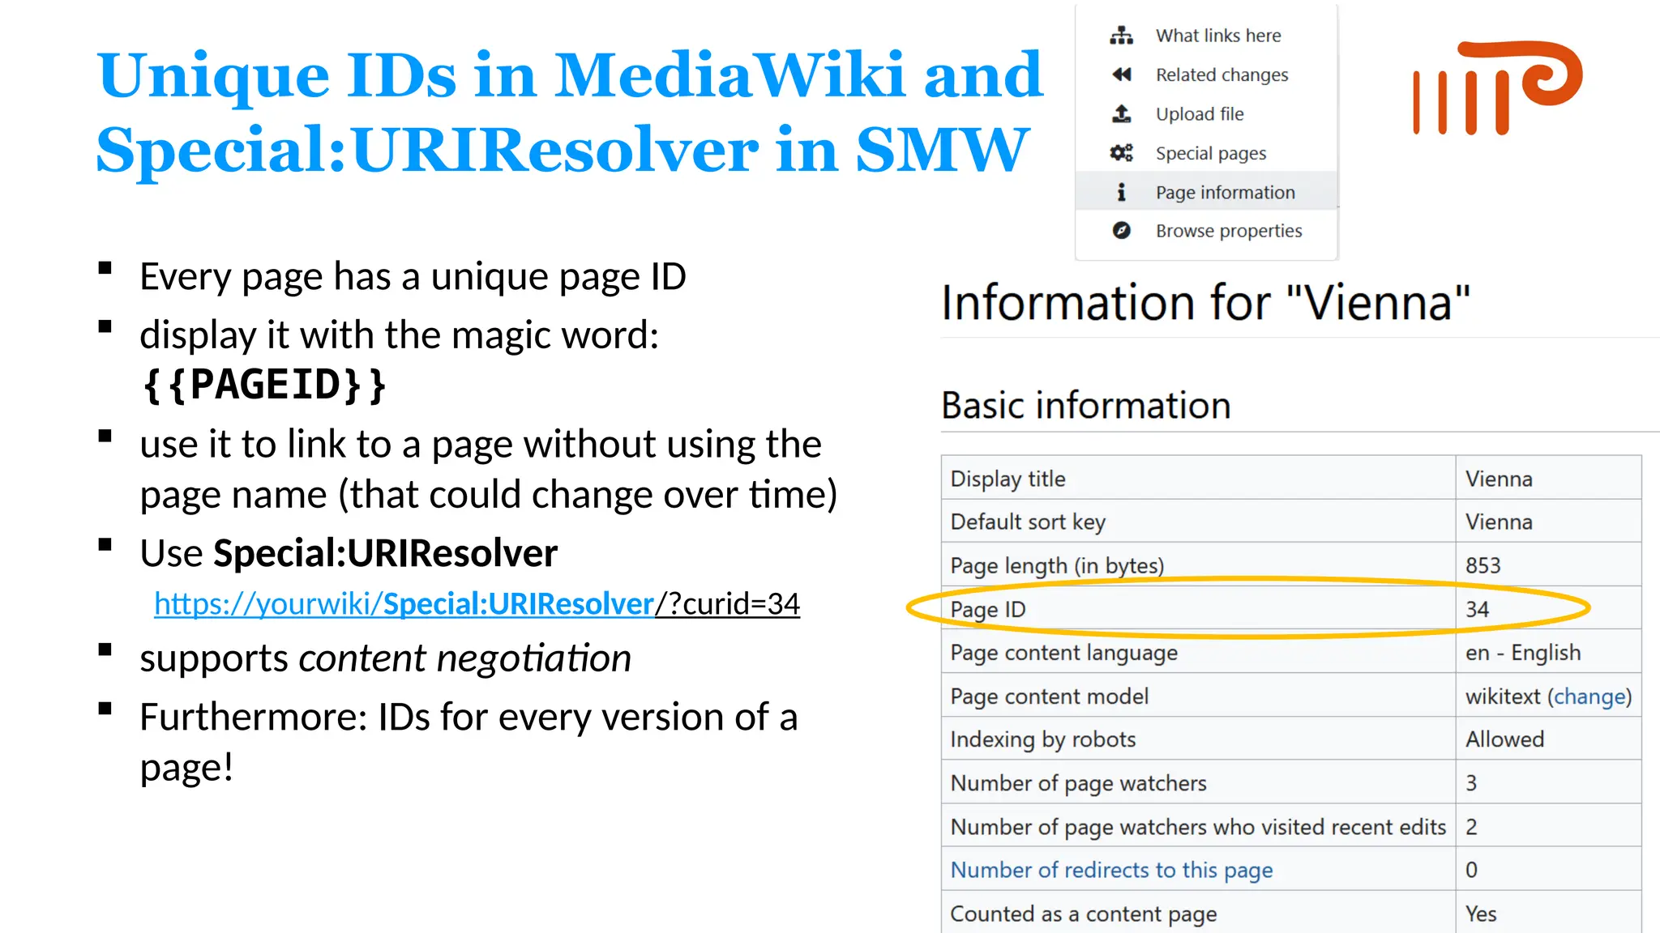Click 'Page content language' label
1660x933 pixels.
1063,653
